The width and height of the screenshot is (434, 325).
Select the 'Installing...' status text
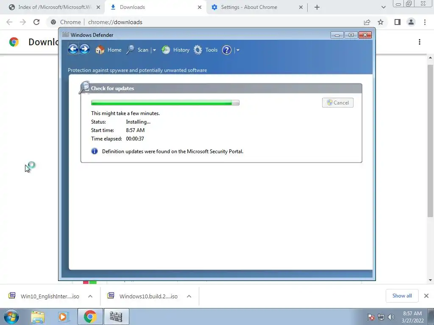tap(138, 121)
